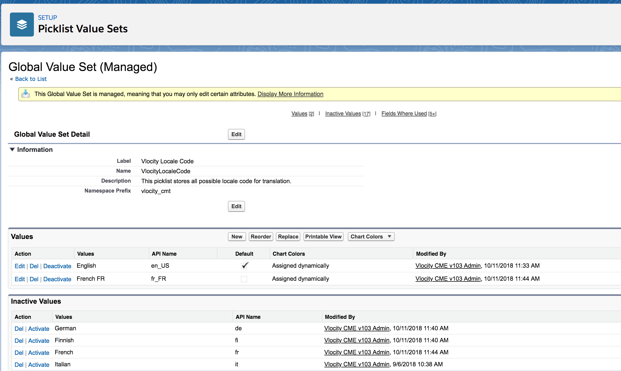Click the lower Edit button under Namespace Prefix
Screen dimensions: 621x371
point(236,206)
